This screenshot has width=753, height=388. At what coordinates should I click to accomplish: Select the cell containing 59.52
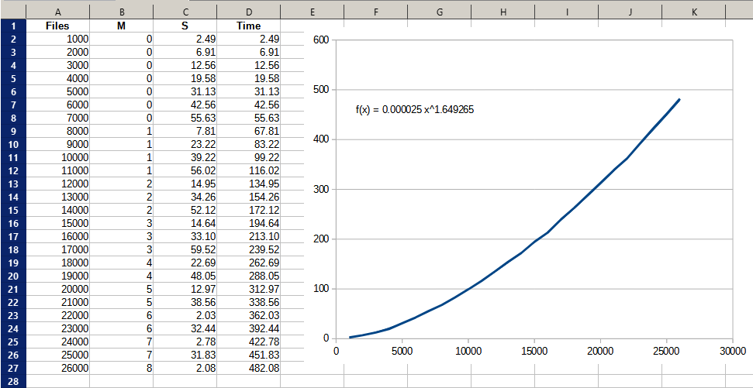pyautogui.click(x=185, y=249)
